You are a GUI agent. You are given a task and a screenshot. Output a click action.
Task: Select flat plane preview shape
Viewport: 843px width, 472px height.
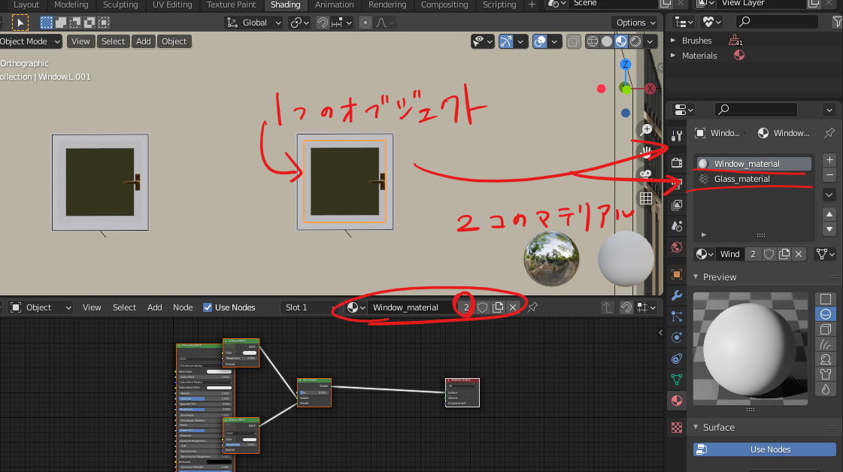click(826, 299)
